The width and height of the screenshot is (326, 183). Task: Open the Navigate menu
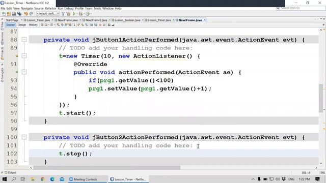coord(27,9)
